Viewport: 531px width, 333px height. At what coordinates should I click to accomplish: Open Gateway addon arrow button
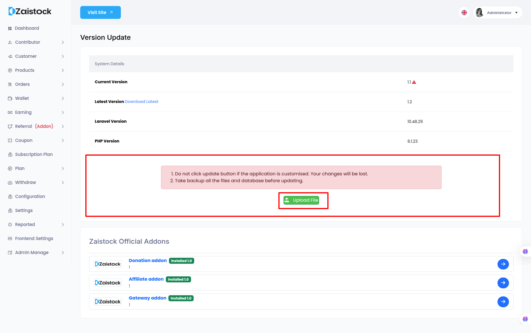point(503,302)
